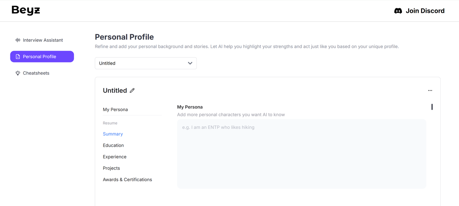Jump to Education resume section
This screenshot has height=206, width=459.
coord(113,145)
